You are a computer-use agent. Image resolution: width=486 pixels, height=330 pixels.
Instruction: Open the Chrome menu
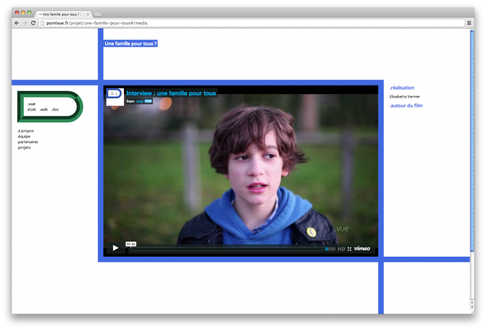coord(469,23)
